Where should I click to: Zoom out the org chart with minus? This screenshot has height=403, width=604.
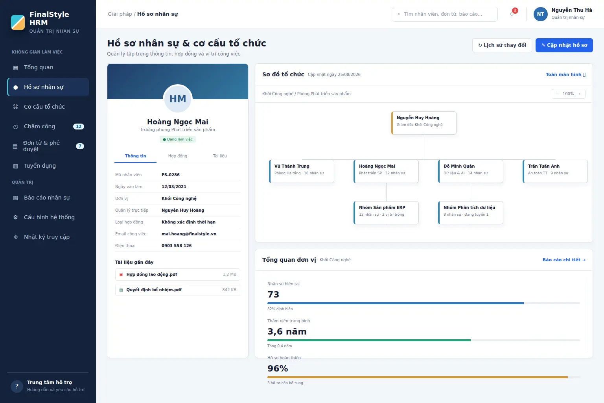(x=557, y=94)
